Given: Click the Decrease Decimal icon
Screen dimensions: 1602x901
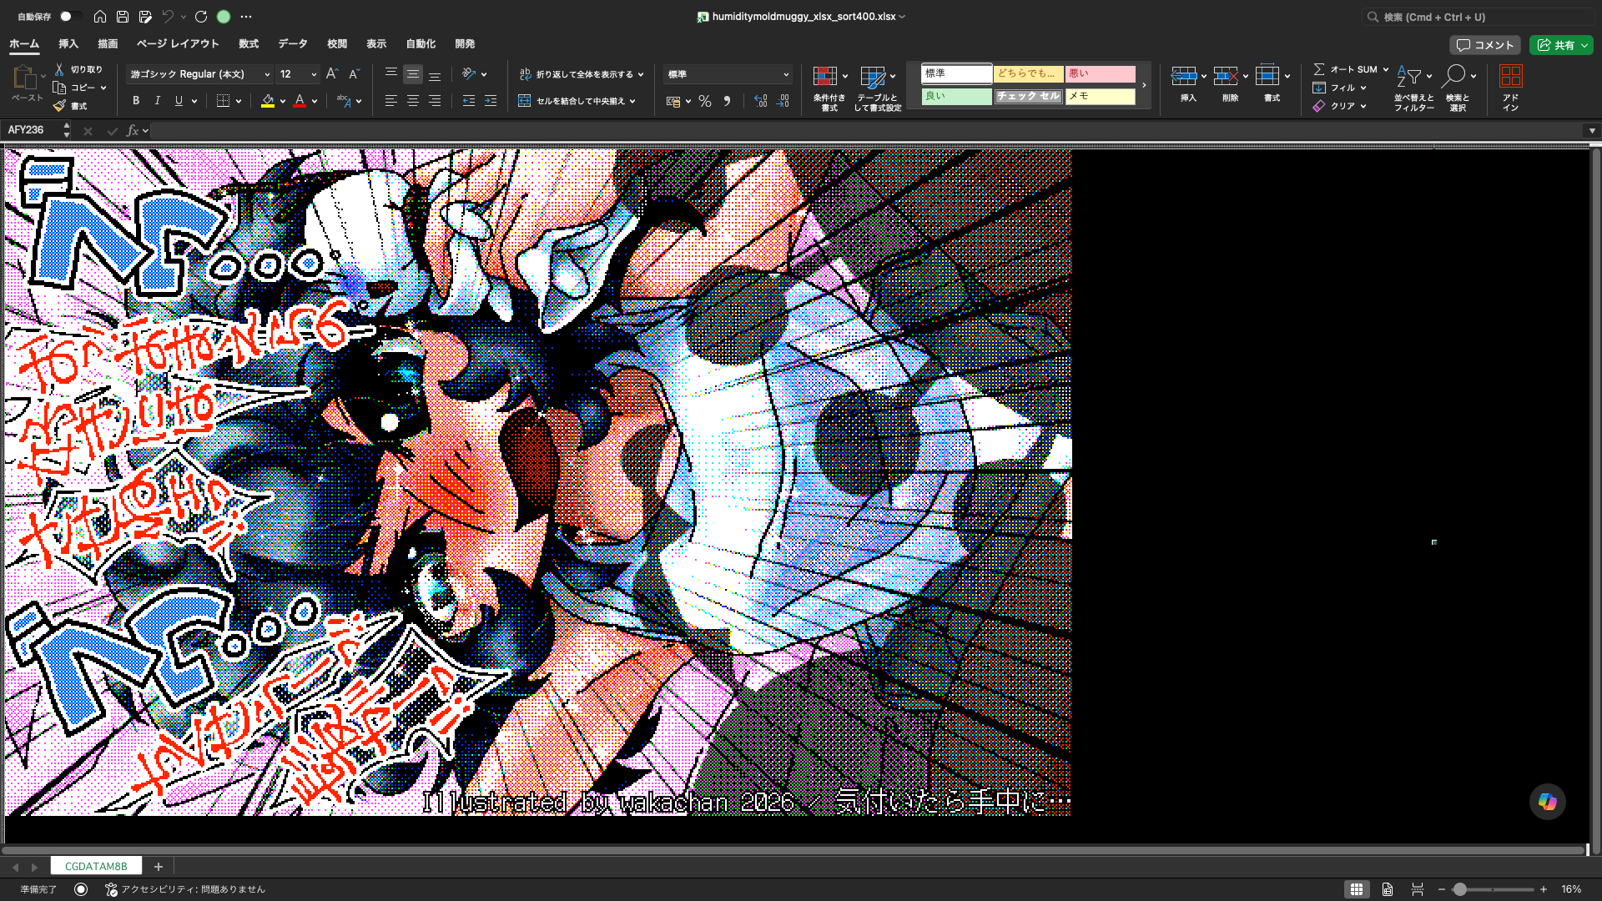Looking at the screenshot, I should (x=783, y=101).
